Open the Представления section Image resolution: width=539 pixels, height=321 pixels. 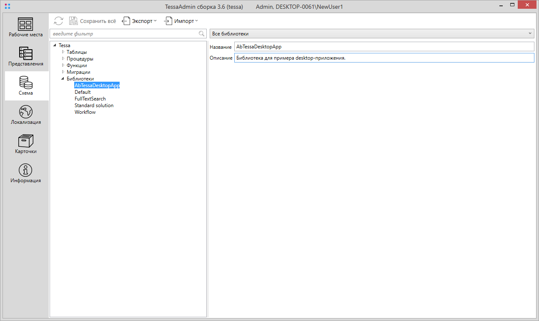26,57
